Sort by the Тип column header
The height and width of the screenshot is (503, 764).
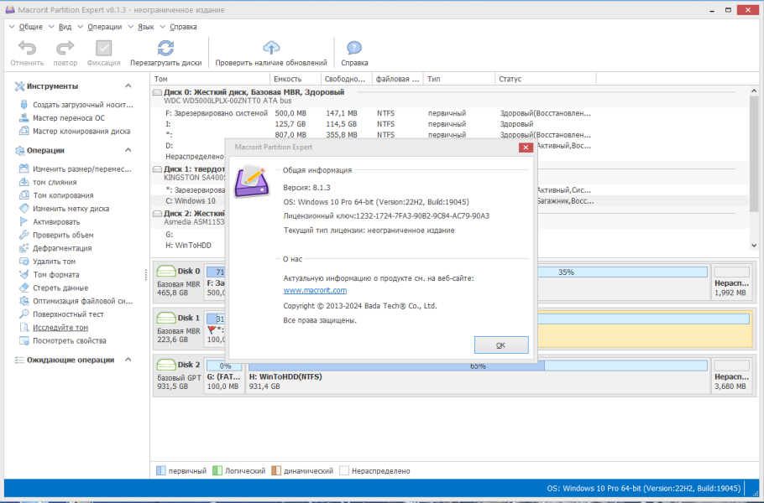coord(459,79)
